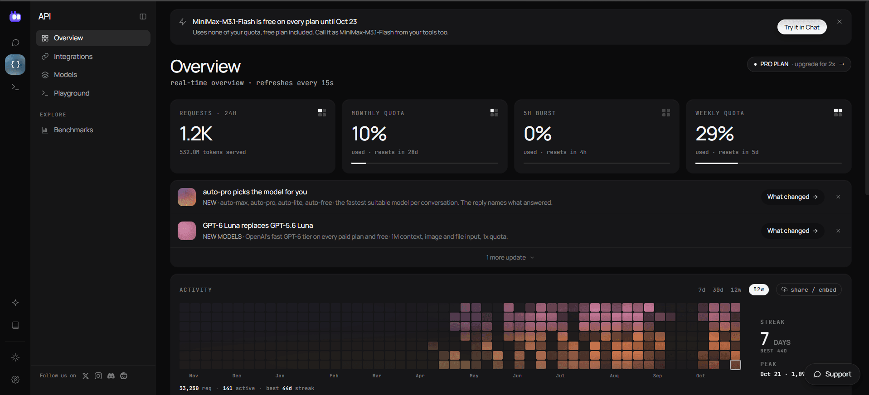Click the grid icon on 5H Burst card
Image resolution: width=869 pixels, height=395 pixels.
point(666,112)
